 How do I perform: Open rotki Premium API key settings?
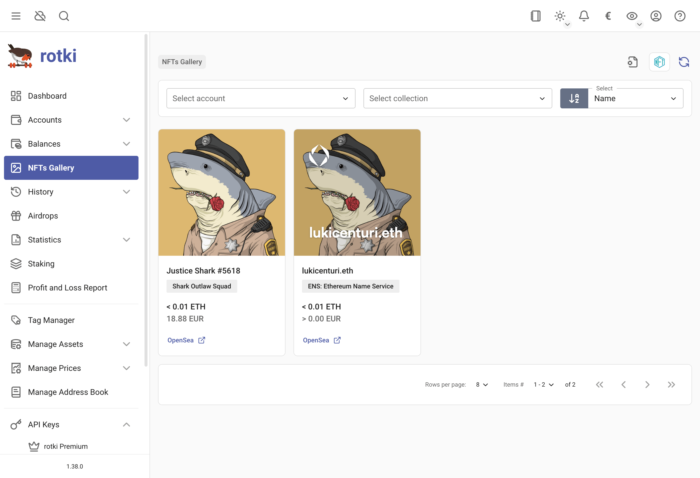pos(71,447)
